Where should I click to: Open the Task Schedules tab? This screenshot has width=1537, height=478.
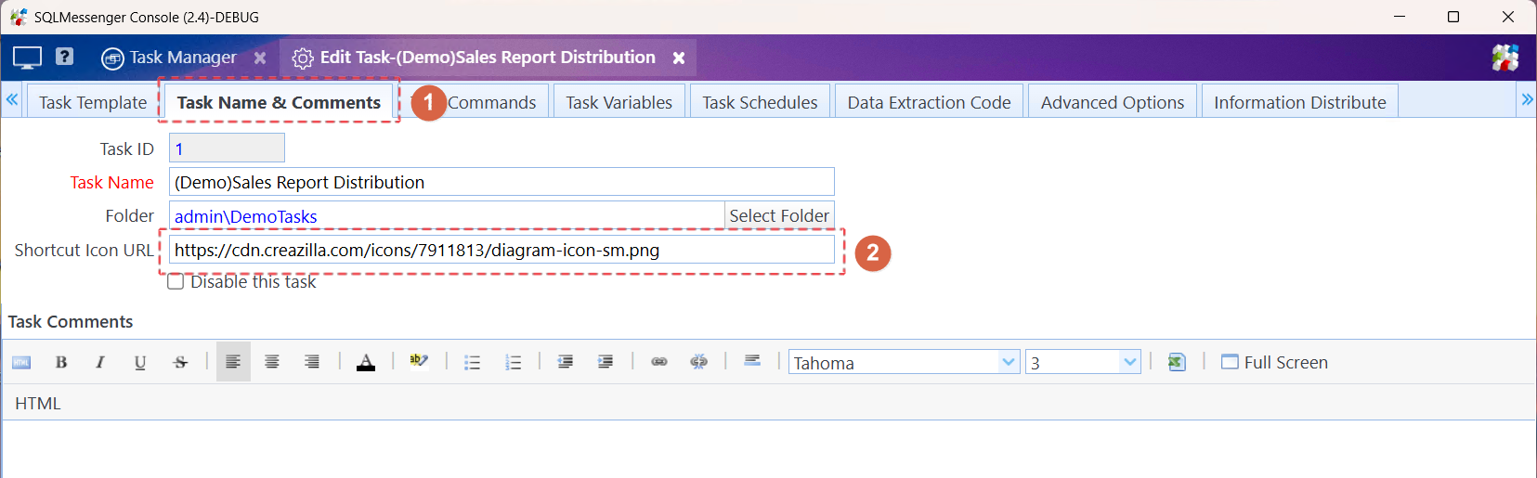tap(760, 102)
